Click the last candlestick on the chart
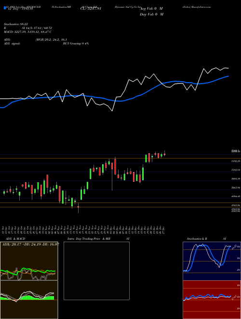The width and height of the screenshot is (241, 319). pos(164,154)
